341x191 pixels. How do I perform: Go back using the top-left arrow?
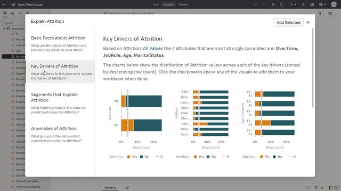coord(4,4)
